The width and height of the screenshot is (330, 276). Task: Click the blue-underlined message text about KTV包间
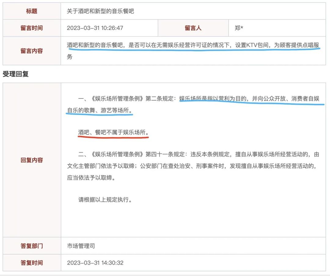(193, 45)
